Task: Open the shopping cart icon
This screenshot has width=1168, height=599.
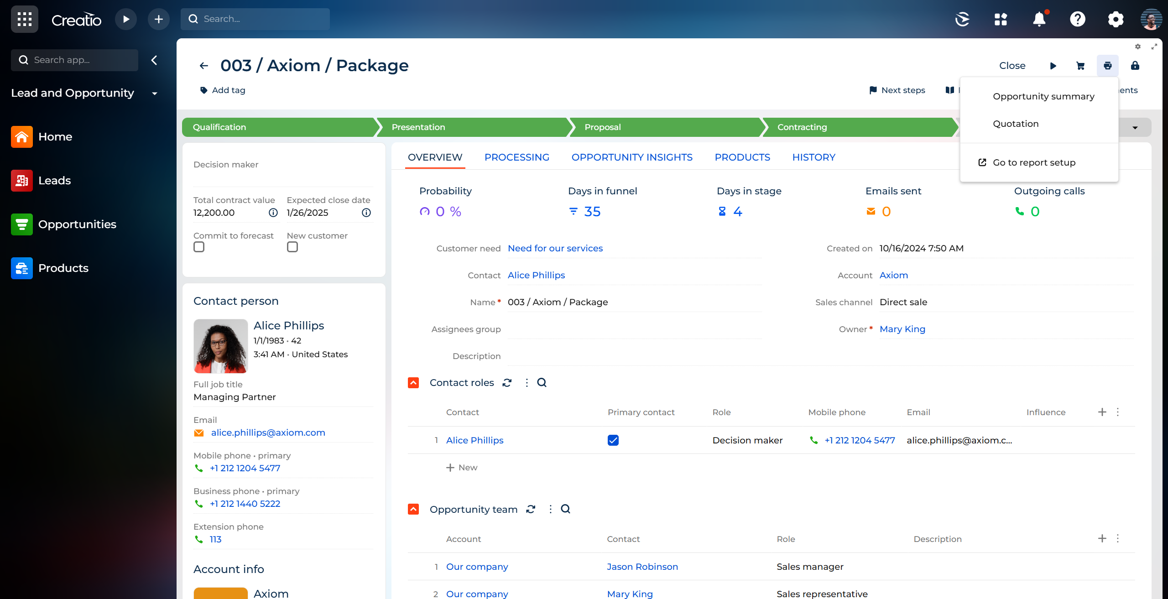Action: (1080, 66)
